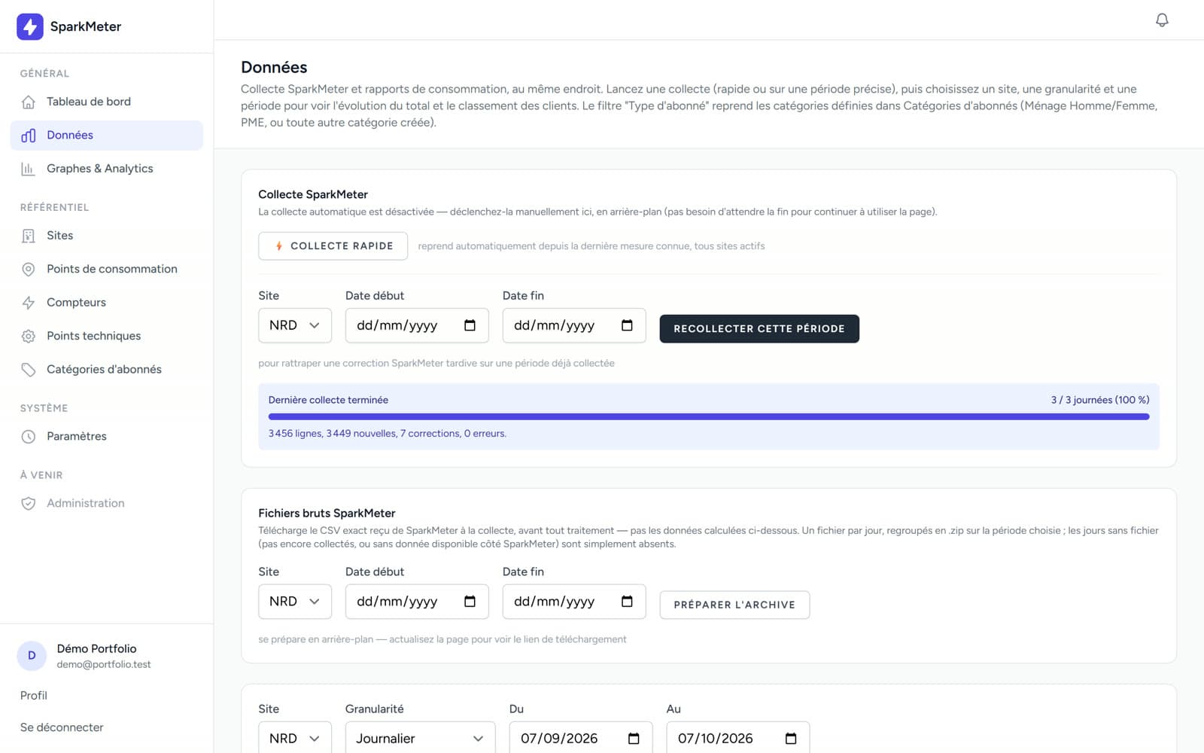The image size is (1204, 753).
Task: Click the bolt icon beside Compteurs
Action: click(29, 303)
